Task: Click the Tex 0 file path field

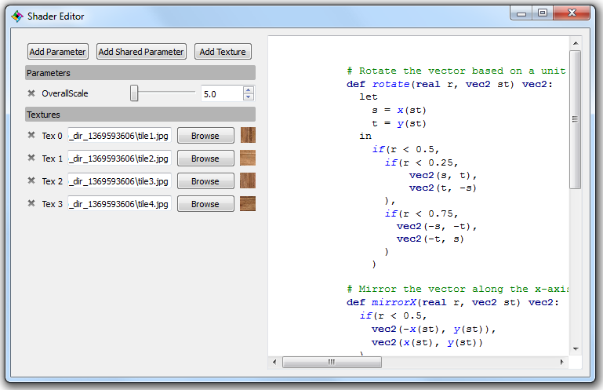Action: tap(119, 136)
